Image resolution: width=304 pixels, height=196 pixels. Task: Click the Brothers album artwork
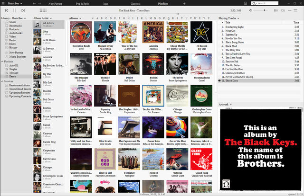[x=261, y=149]
